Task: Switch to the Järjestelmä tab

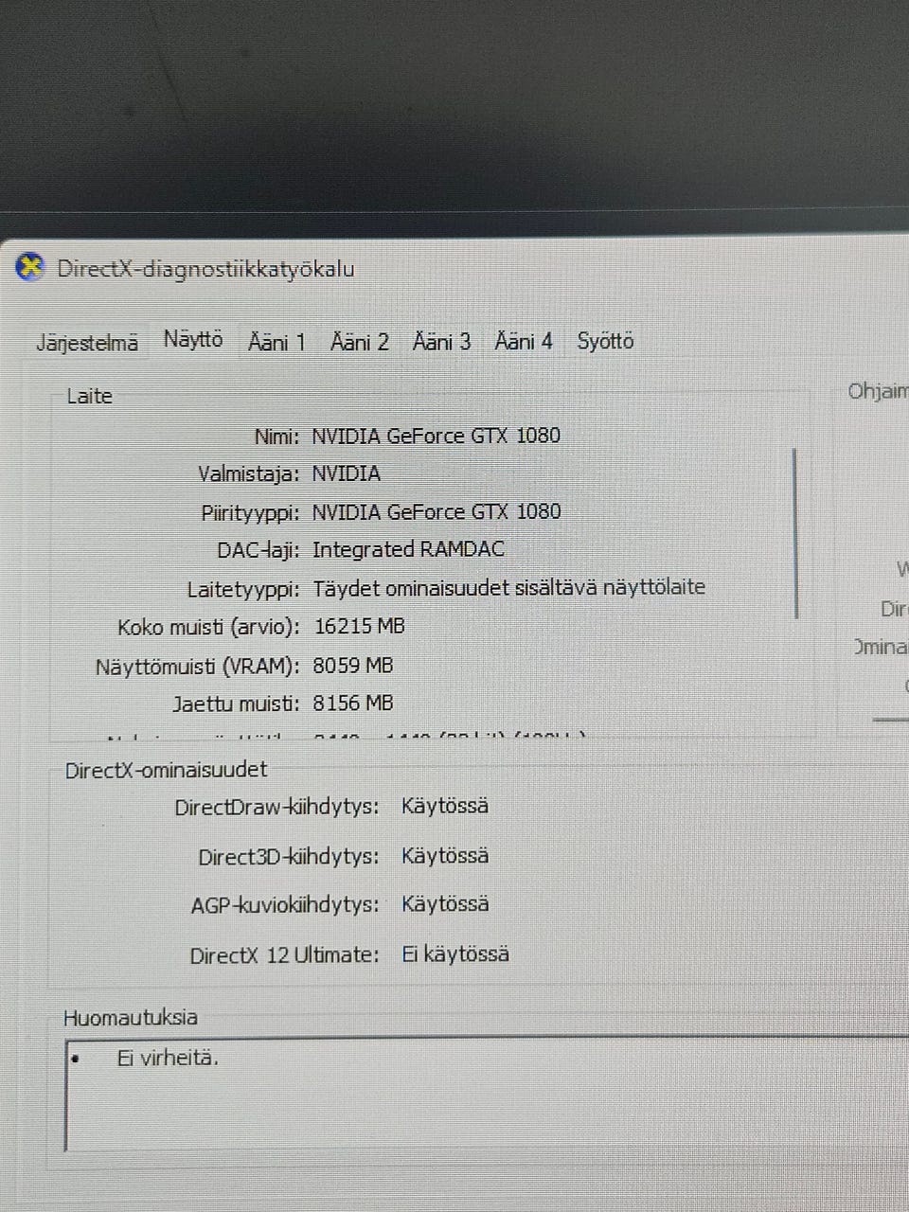Action: click(x=87, y=343)
